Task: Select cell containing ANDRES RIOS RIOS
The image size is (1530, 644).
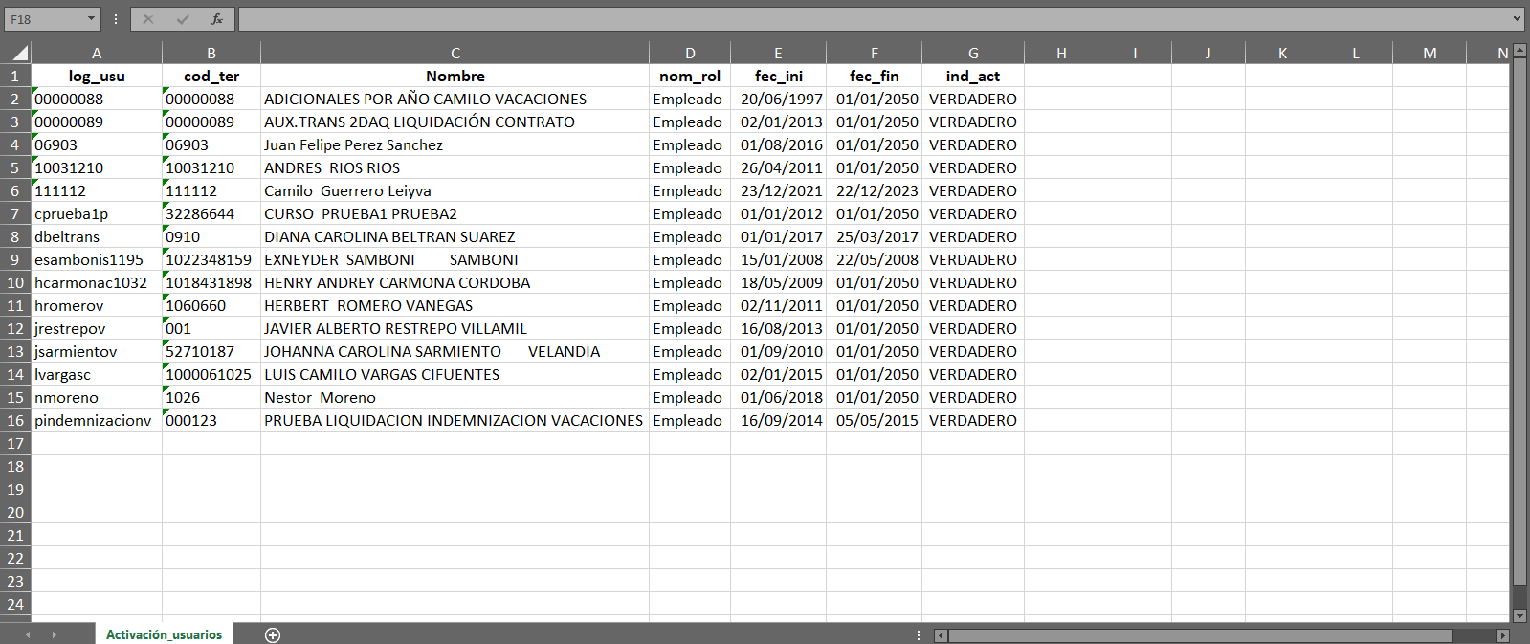Action: [x=455, y=167]
